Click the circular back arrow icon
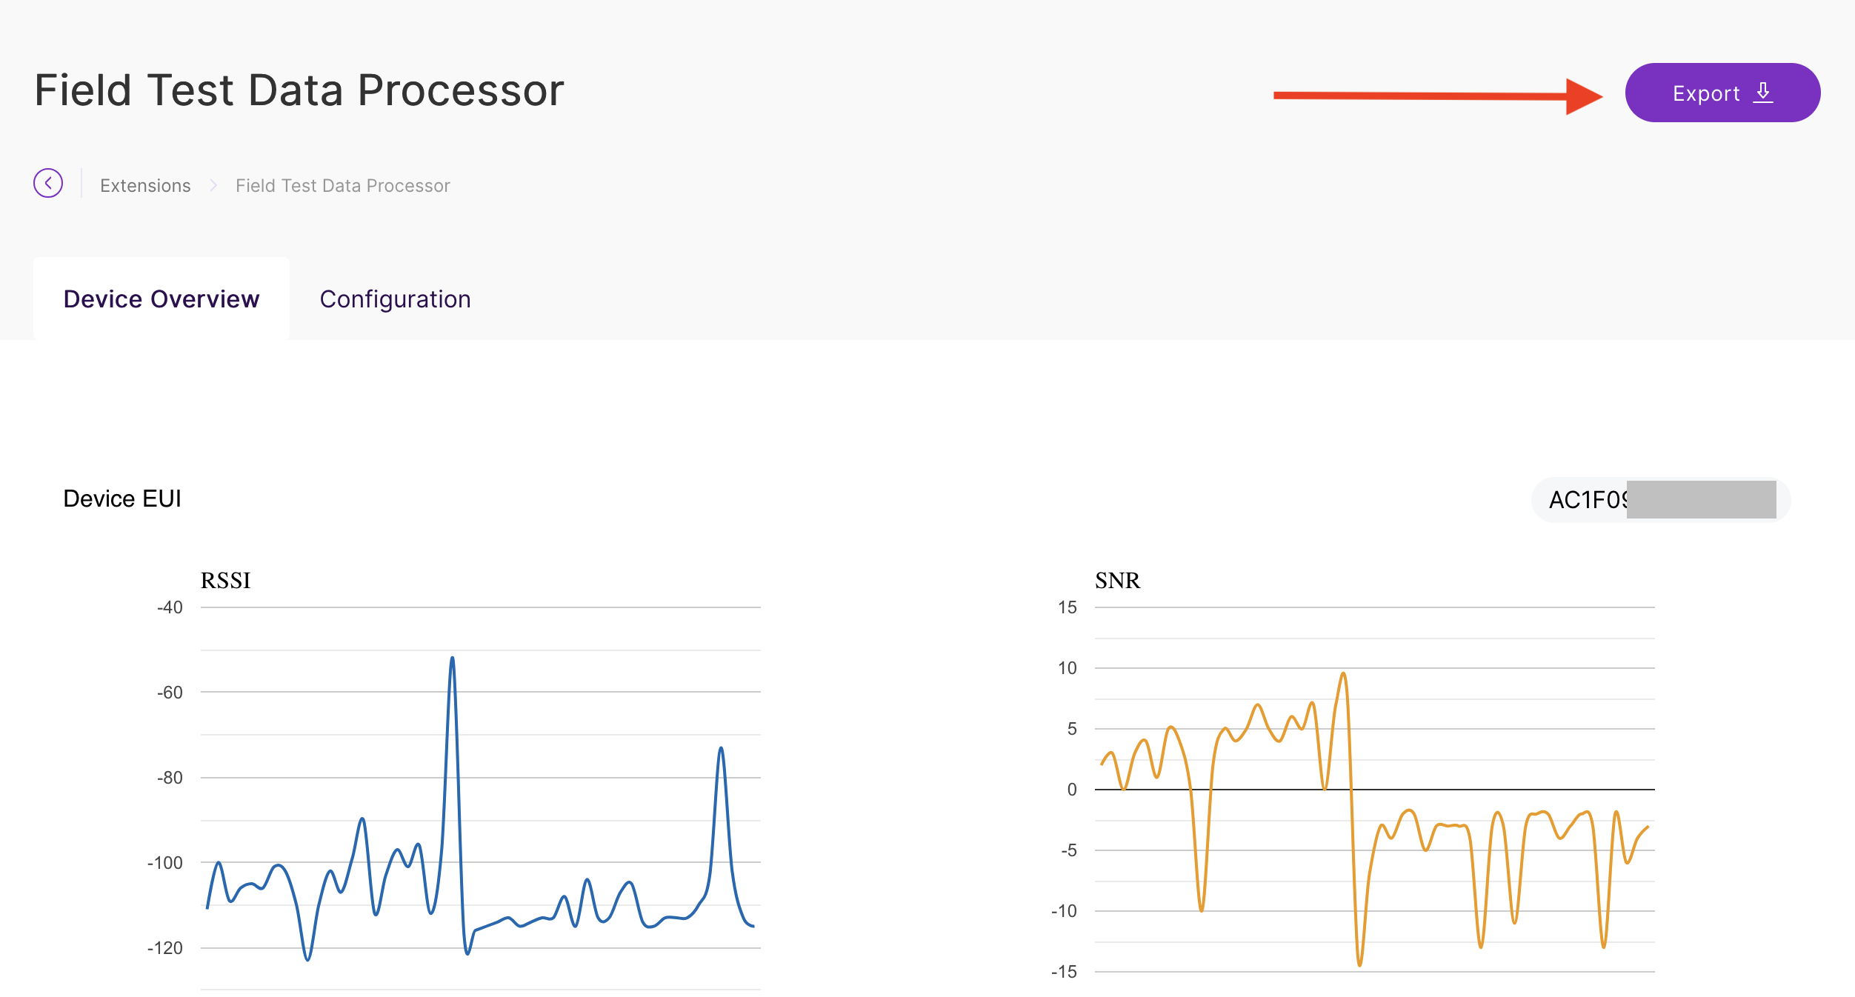1855x997 pixels. coord(48,183)
